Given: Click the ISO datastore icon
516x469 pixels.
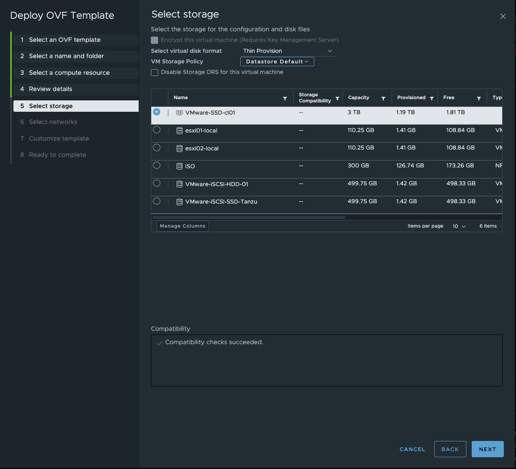Looking at the screenshot, I should [x=179, y=166].
